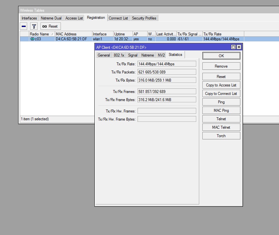Select the Registration tab

tap(96, 18)
